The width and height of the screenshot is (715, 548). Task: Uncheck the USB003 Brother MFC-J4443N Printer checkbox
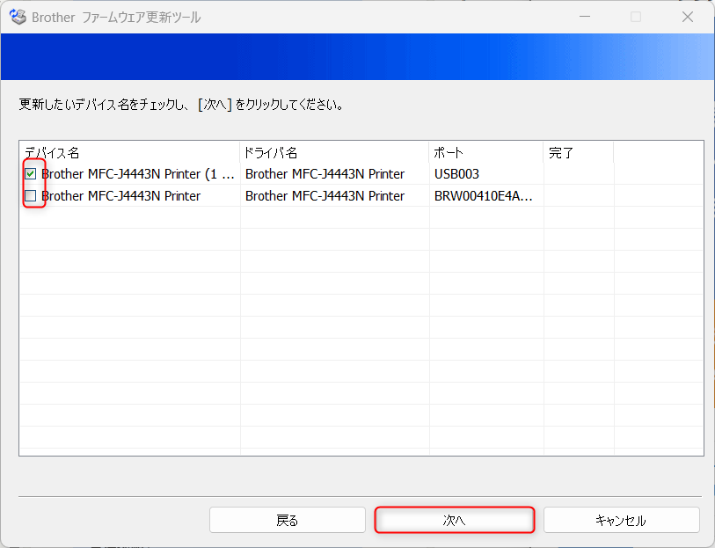click(31, 173)
